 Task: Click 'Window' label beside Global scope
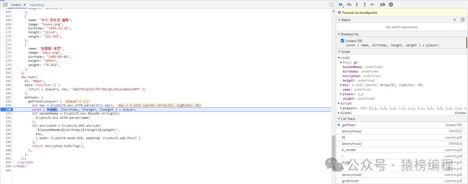point(460,113)
